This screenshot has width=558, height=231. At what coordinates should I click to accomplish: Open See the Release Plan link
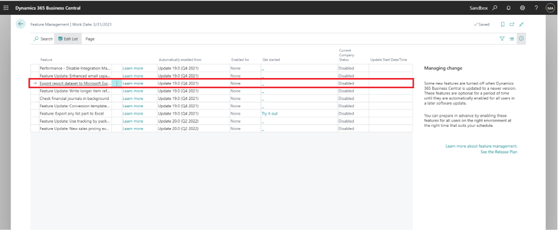tap(498, 152)
